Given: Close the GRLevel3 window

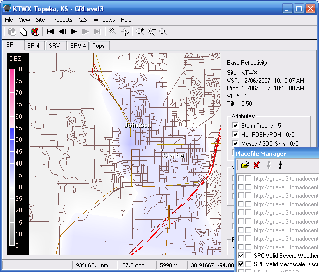Looking at the screenshot, I should (311, 9).
